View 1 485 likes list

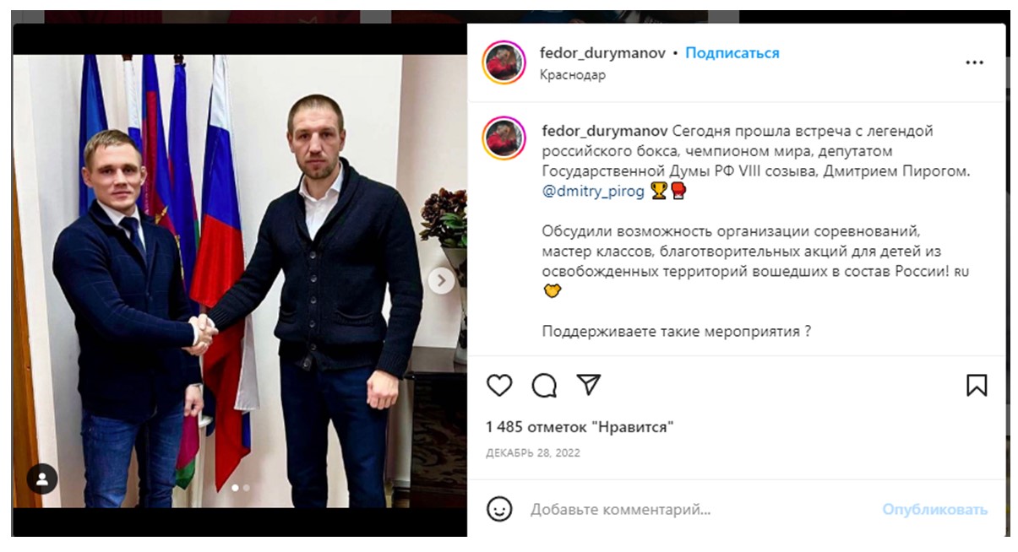point(580,427)
